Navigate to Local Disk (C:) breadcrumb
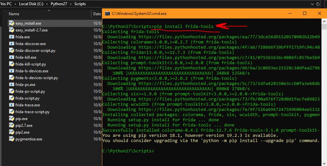 (31, 4)
